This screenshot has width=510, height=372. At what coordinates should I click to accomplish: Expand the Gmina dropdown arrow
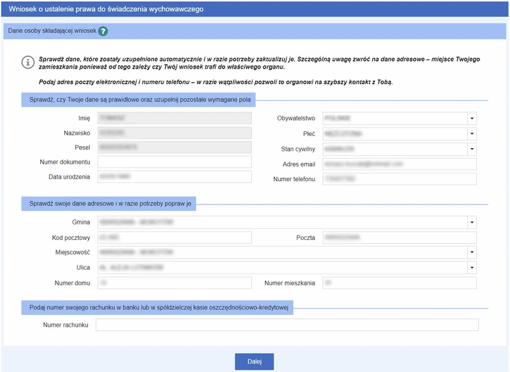(x=472, y=223)
